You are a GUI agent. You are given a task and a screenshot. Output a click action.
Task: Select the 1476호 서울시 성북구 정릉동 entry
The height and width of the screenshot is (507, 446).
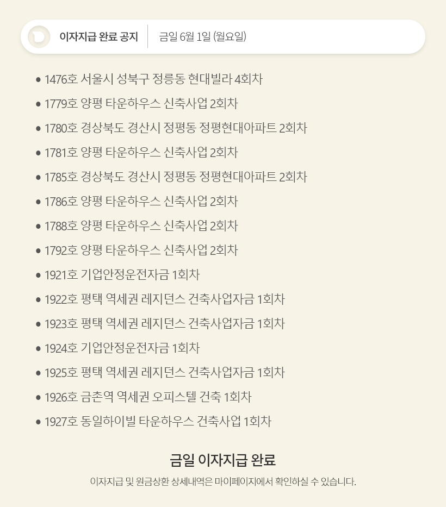click(153, 79)
